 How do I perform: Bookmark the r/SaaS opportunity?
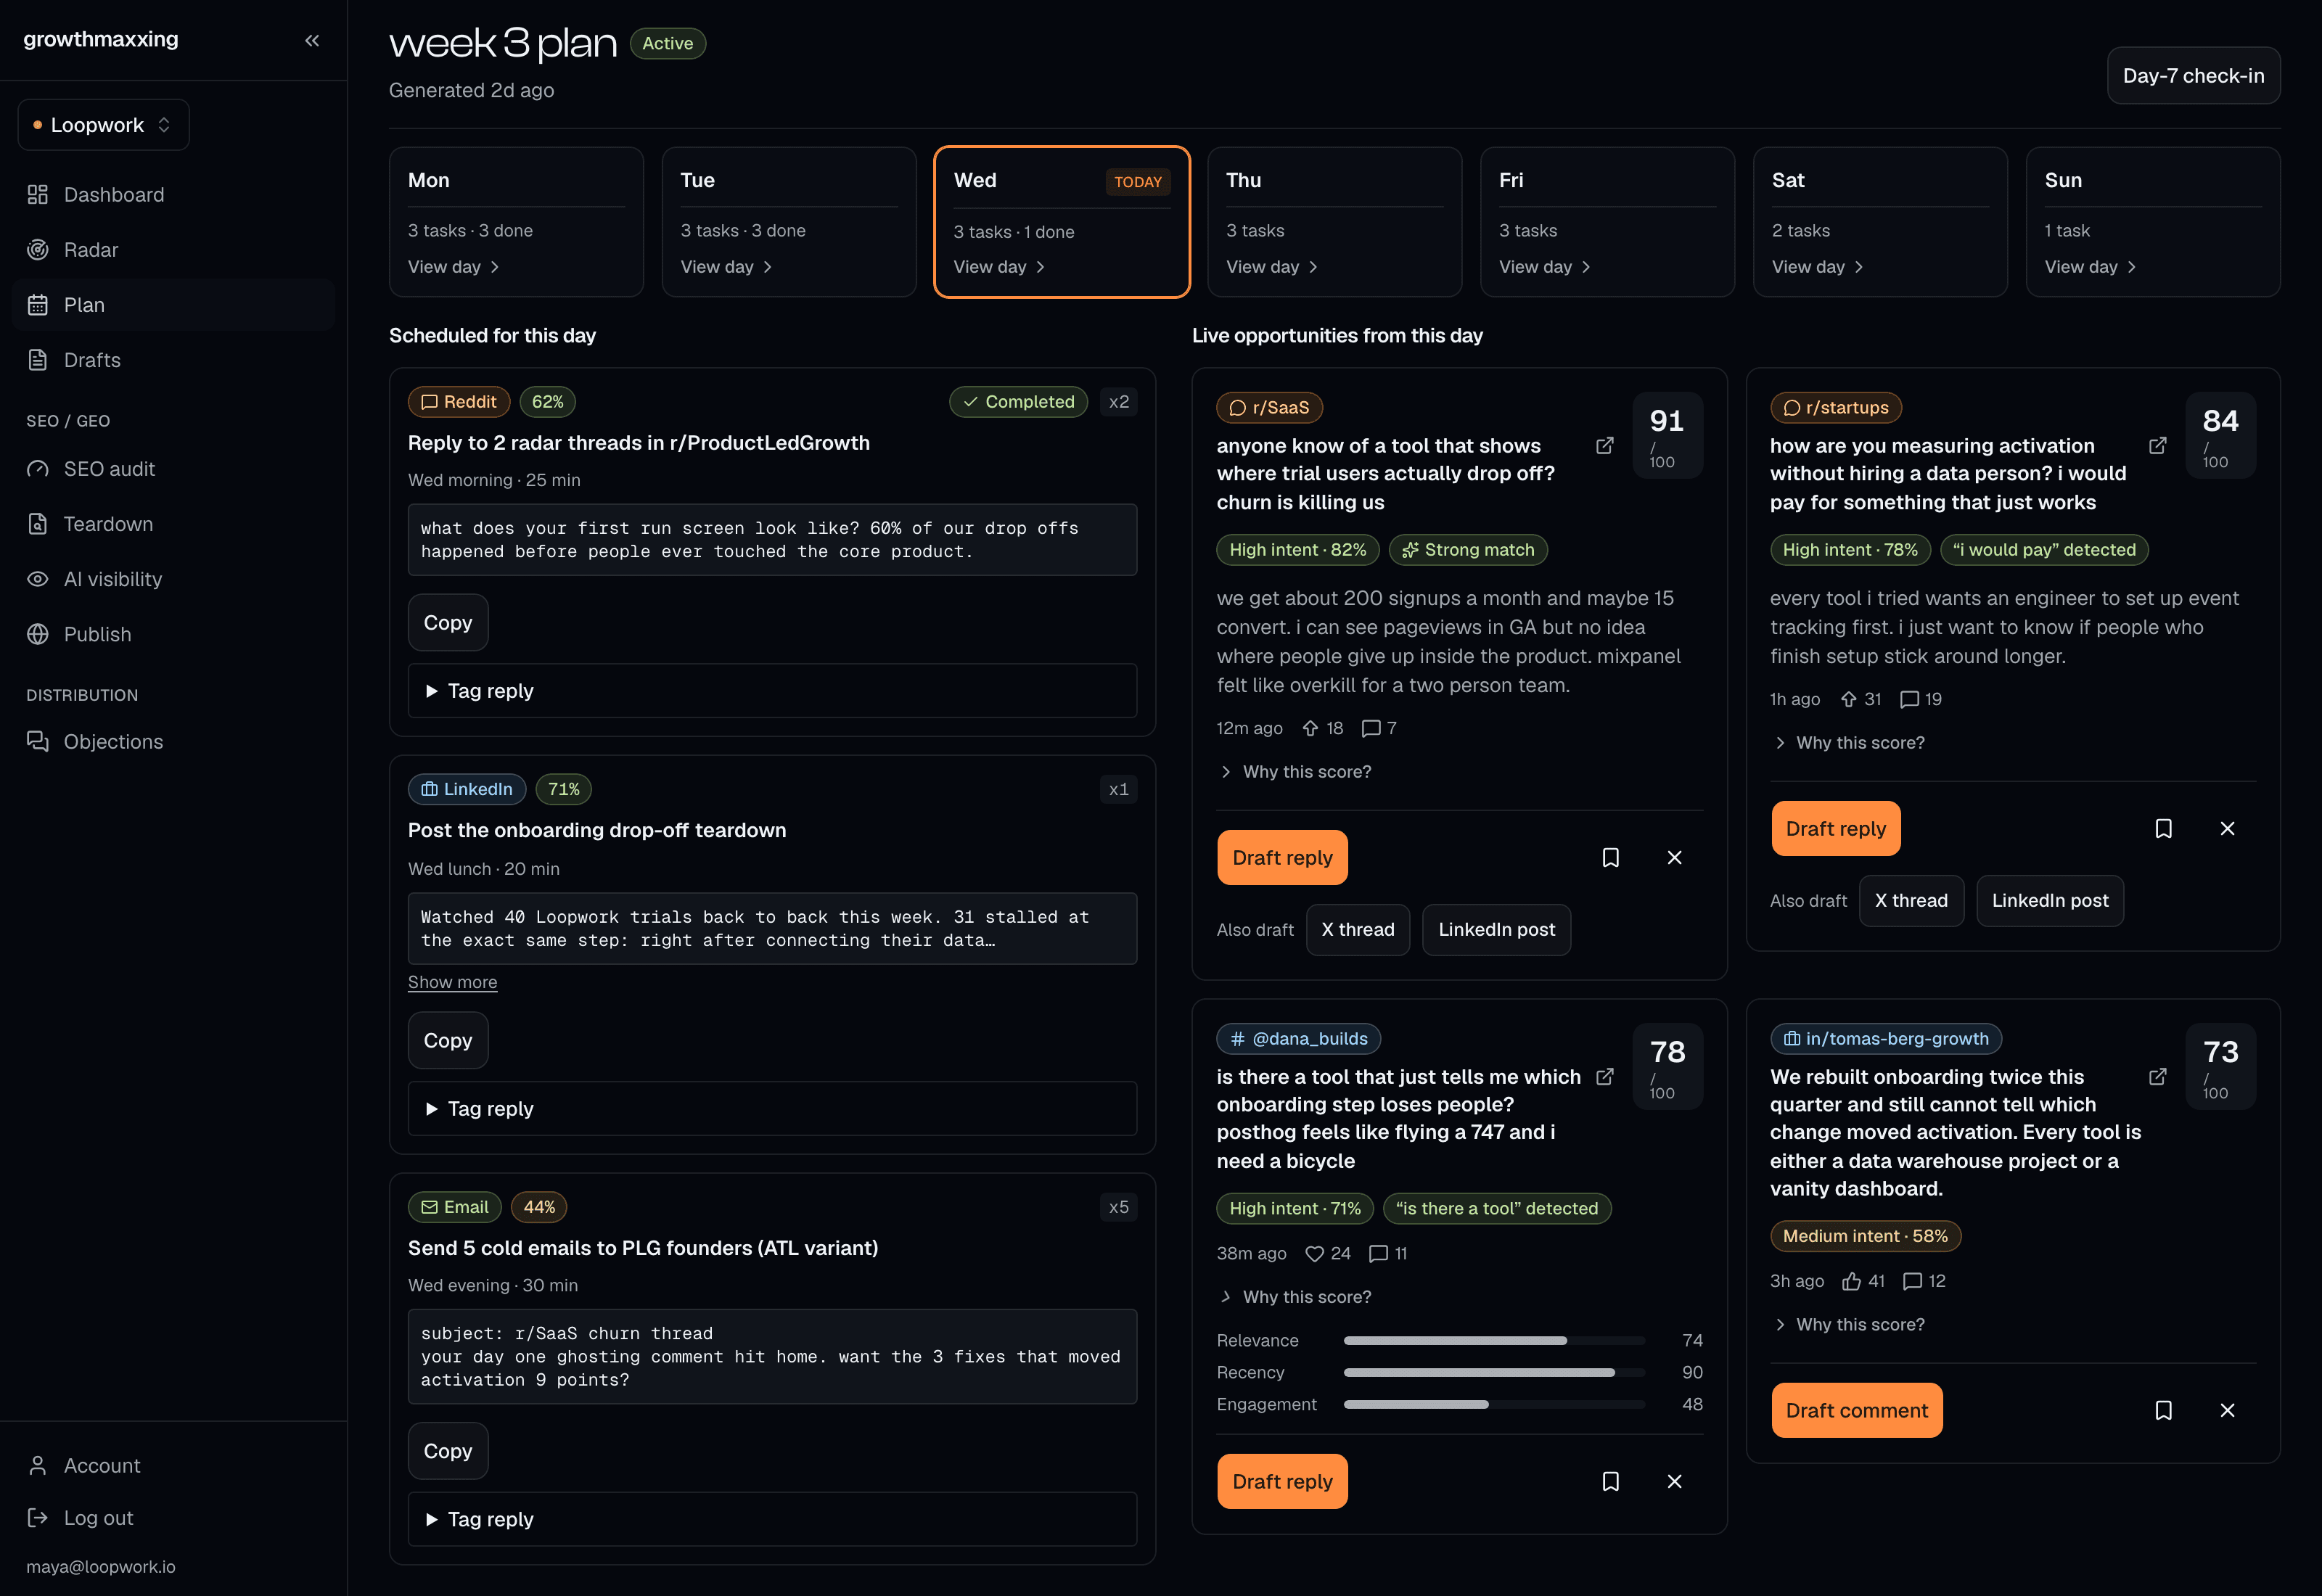[1610, 857]
